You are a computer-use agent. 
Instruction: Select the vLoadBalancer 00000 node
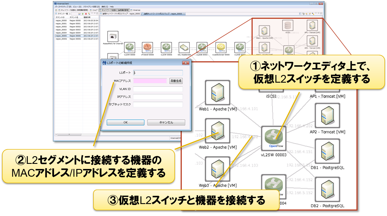(x=221, y=47)
